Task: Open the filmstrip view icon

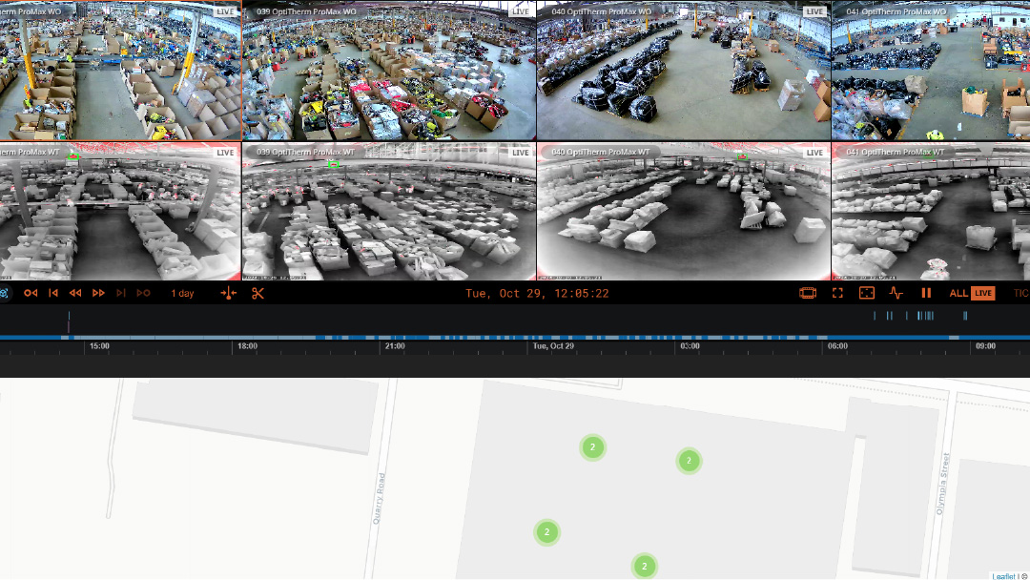Action: [x=808, y=293]
